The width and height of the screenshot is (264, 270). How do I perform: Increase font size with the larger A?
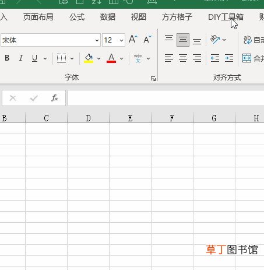tap(133, 40)
